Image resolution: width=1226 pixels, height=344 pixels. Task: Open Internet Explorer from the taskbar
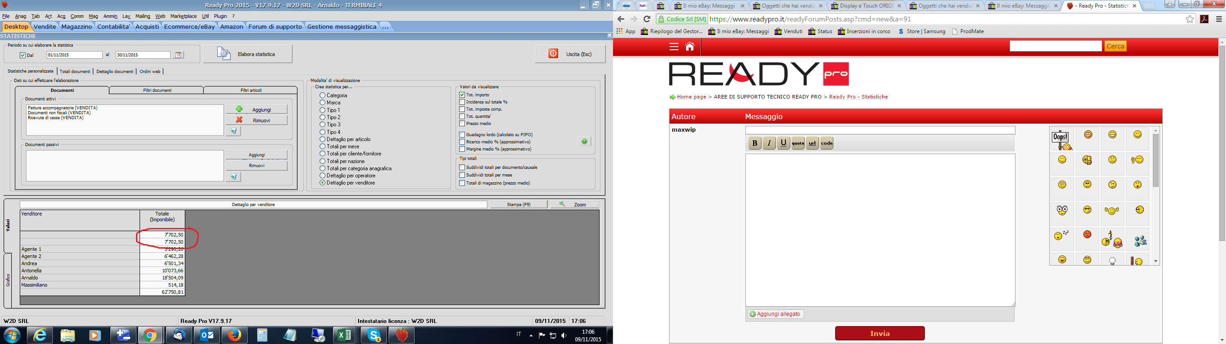tap(40, 335)
